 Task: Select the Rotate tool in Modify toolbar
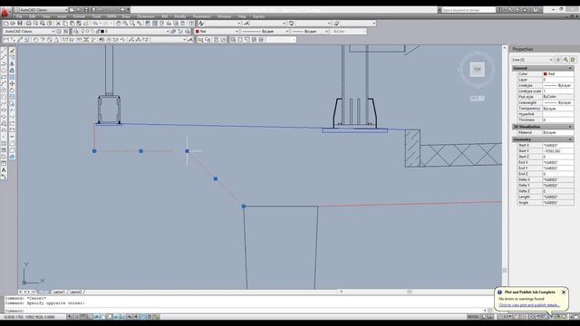tap(12, 91)
